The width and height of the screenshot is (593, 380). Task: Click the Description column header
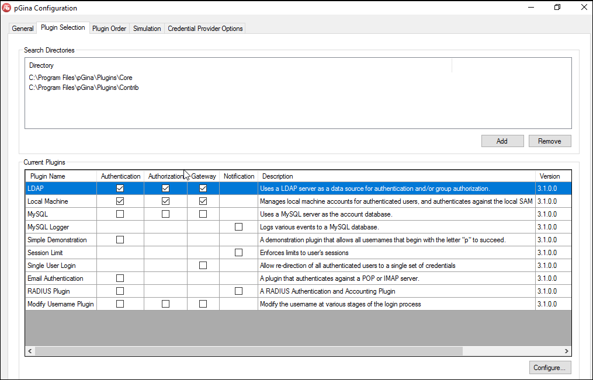(x=397, y=176)
